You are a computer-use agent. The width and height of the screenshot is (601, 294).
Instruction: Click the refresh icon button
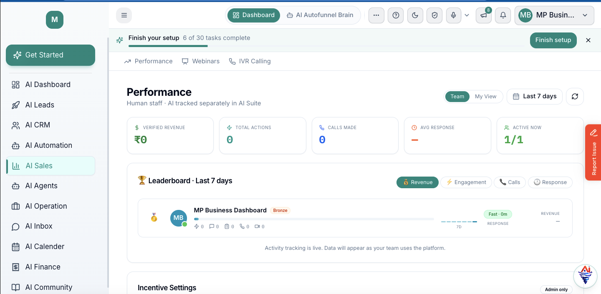(575, 96)
